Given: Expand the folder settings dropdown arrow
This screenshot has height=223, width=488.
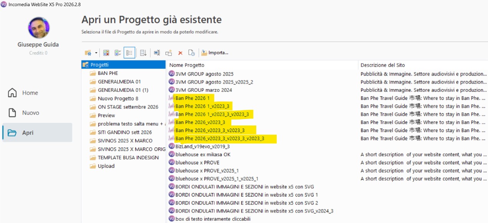Looking at the screenshot, I should [96, 53].
